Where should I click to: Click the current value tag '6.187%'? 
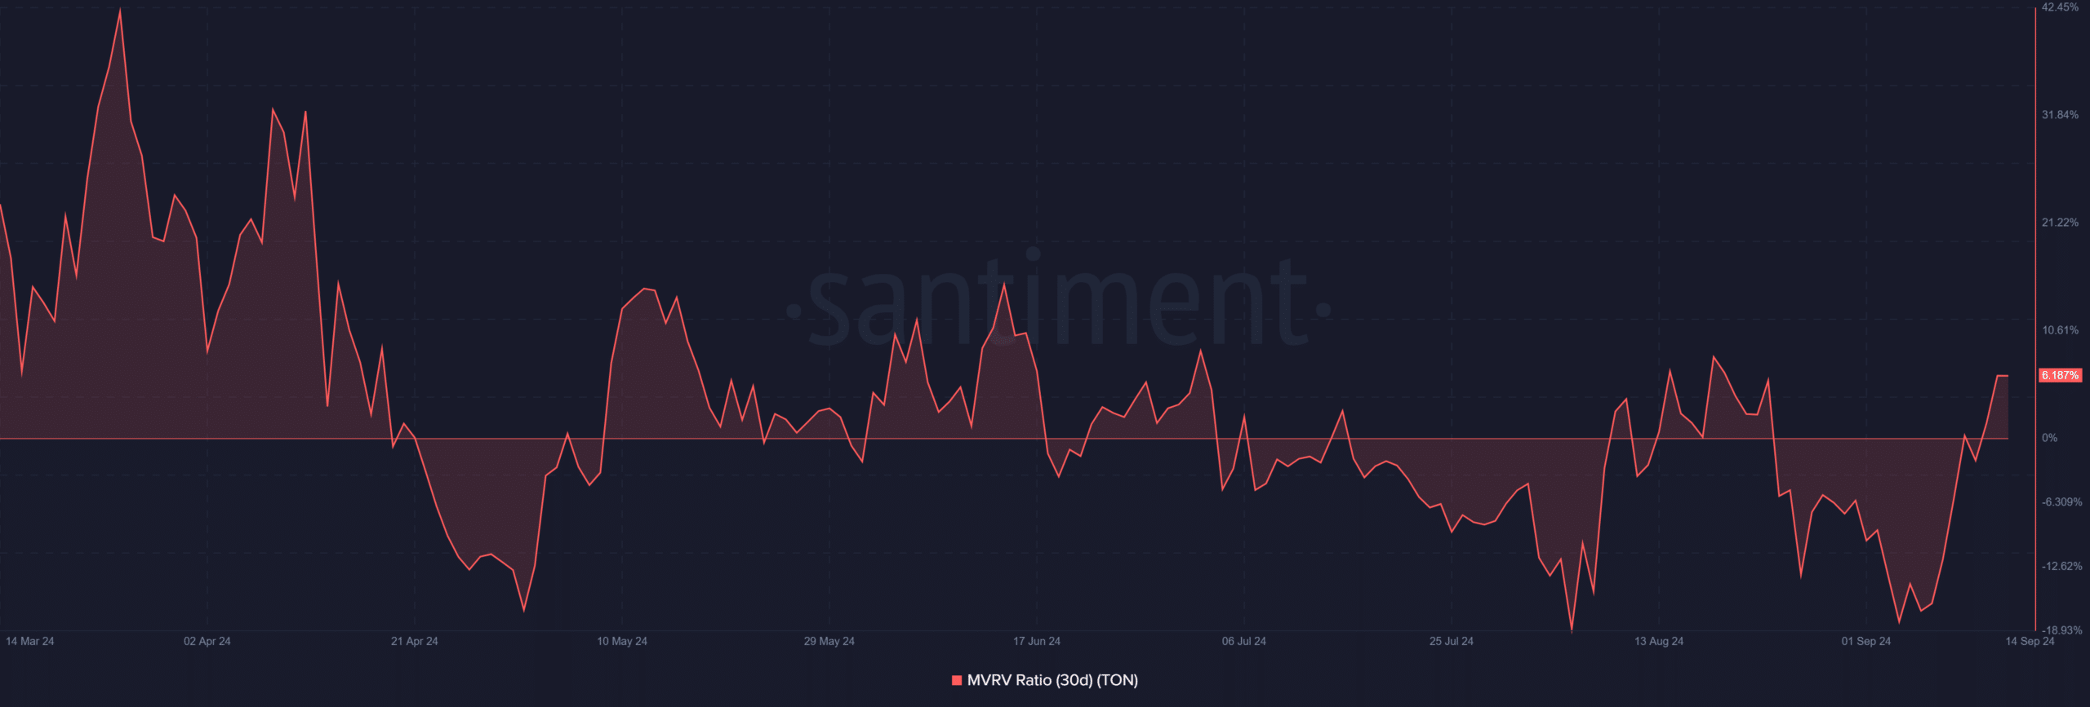[x=2060, y=375]
